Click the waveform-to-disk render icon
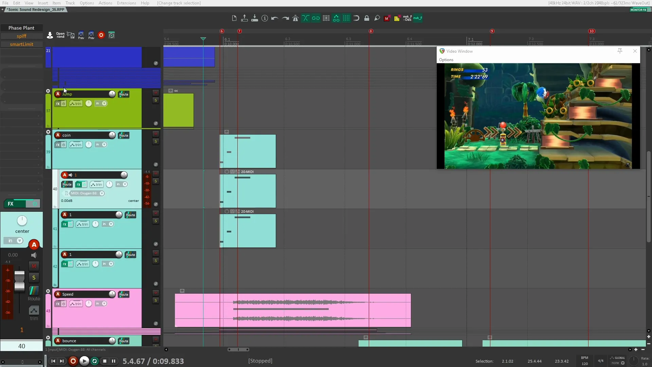 click(x=71, y=35)
